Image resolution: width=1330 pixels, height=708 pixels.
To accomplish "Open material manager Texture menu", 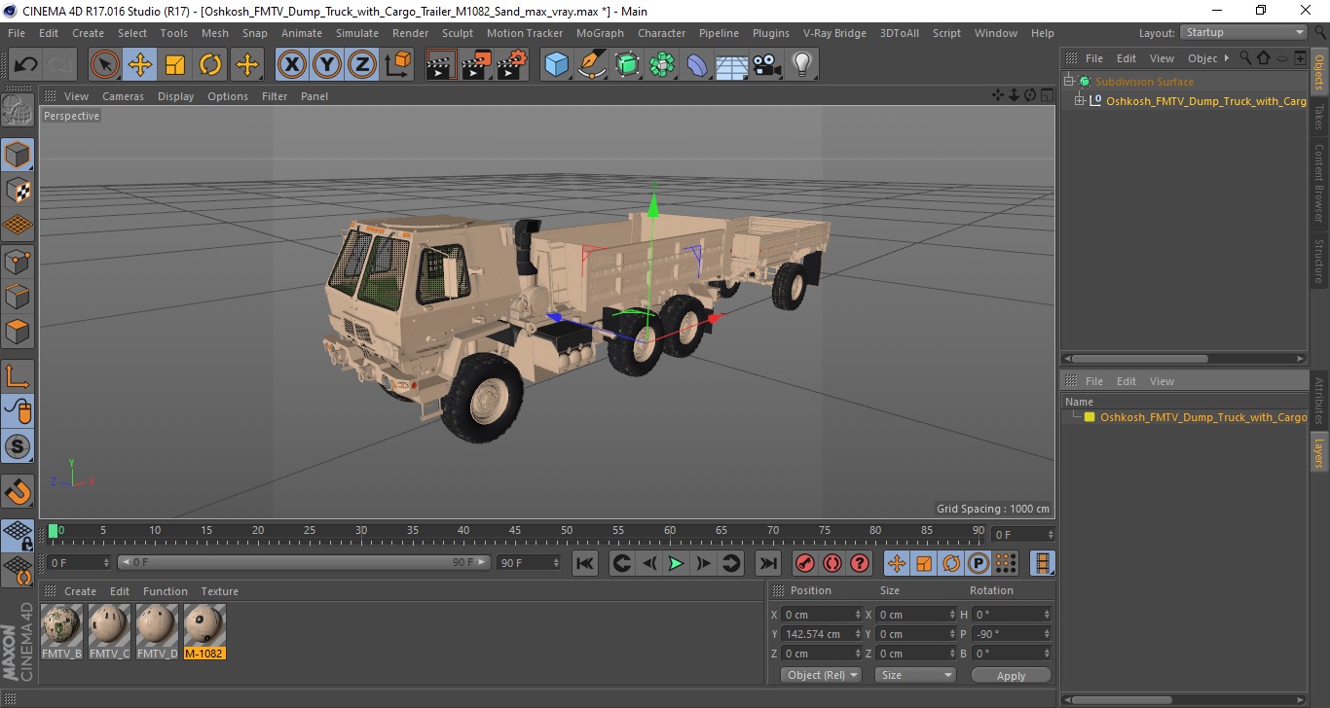I will [x=219, y=591].
